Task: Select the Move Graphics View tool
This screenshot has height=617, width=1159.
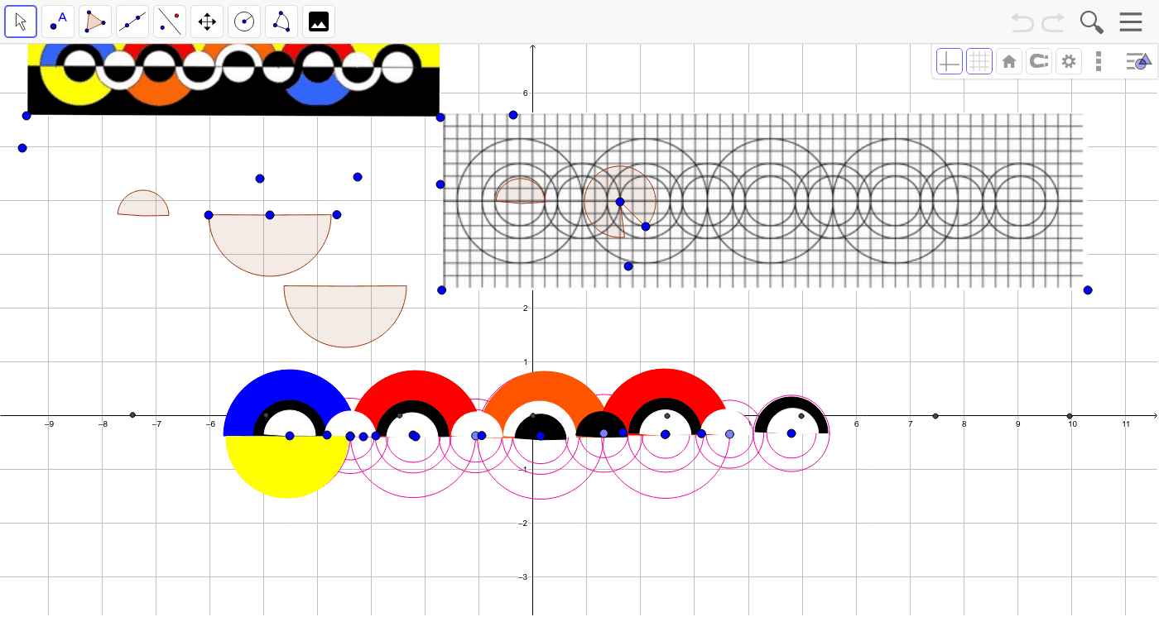Action: [x=207, y=22]
